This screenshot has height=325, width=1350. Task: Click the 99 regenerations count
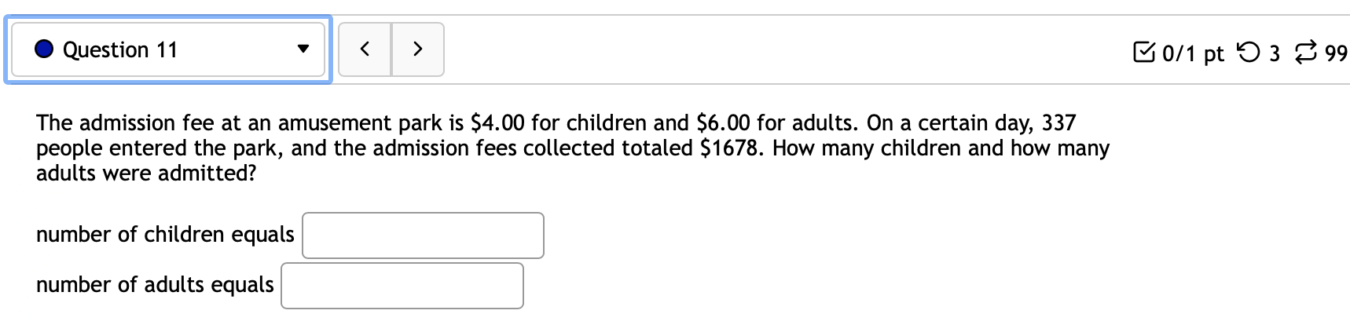(1336, 53)
